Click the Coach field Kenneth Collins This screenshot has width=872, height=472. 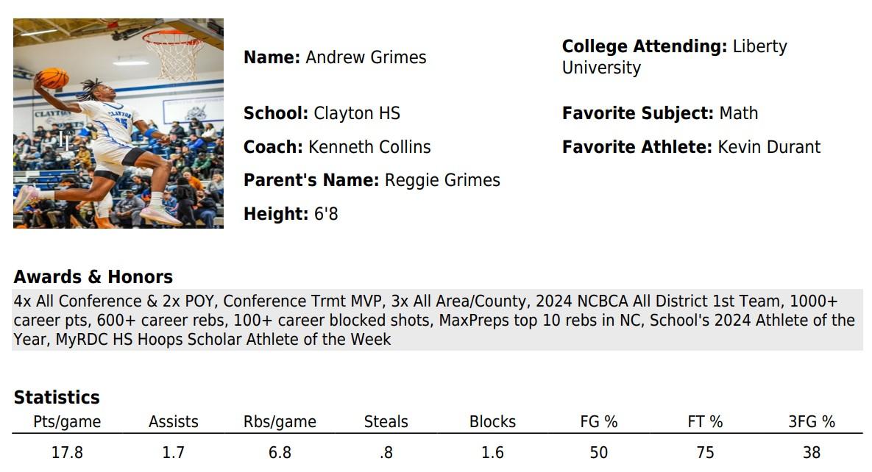[x=337, y=147]
